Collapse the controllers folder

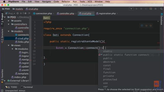tap(8, 24)
